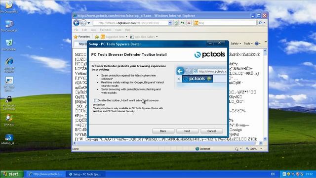The width and height of the screenshot is (316, 178).
Task: Click the horizontal scrollbar left arrow
Action: coord(75,143)
